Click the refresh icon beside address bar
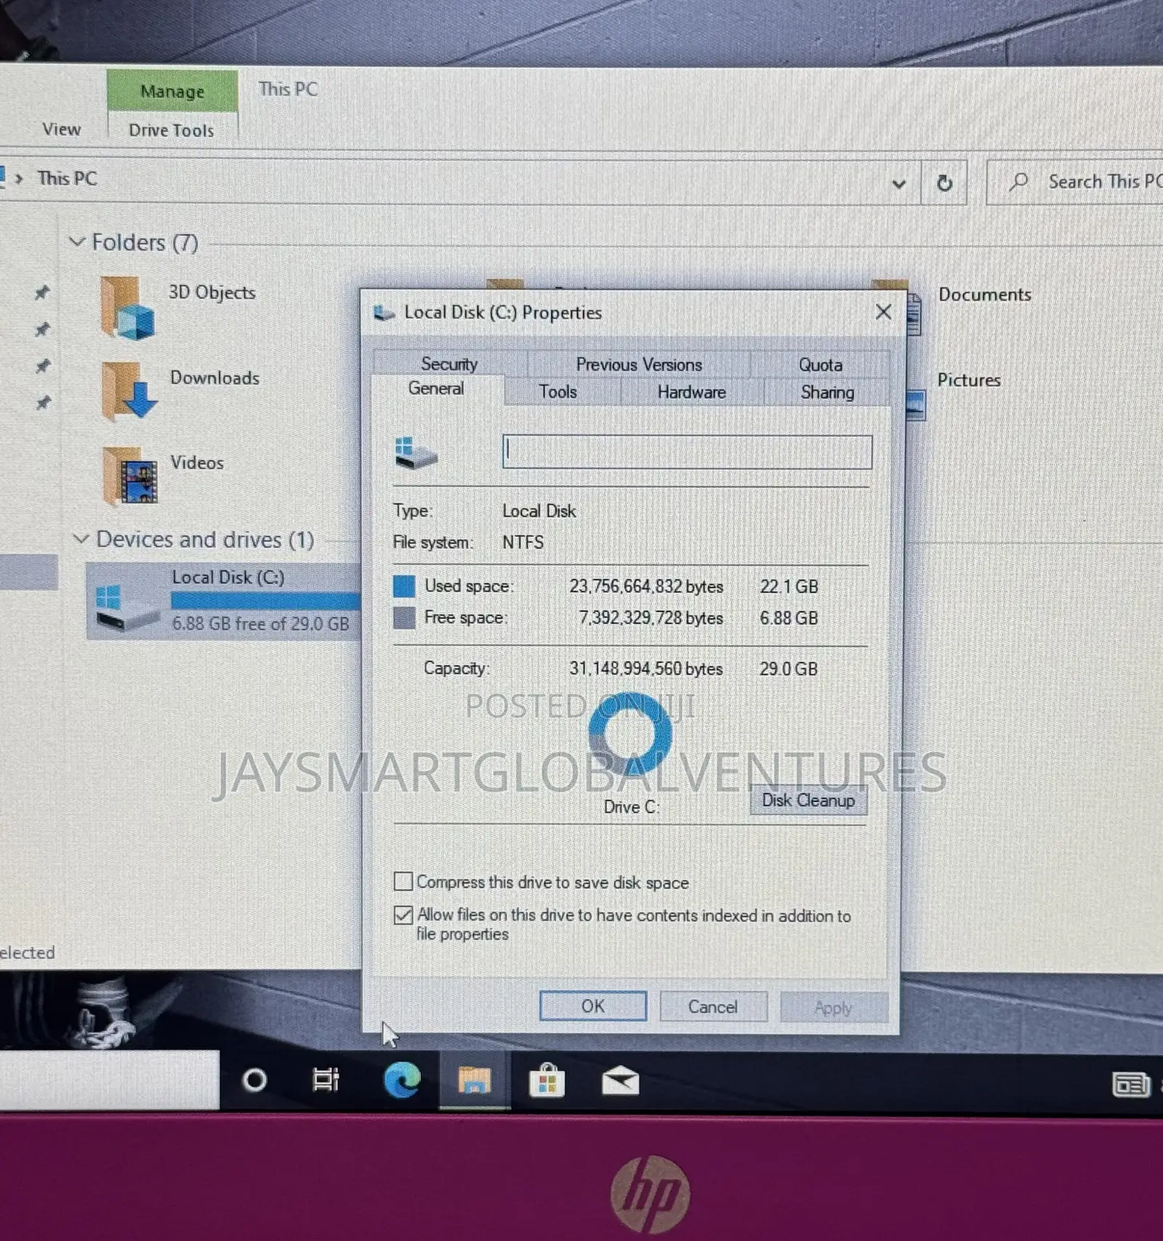 (943, 183)
